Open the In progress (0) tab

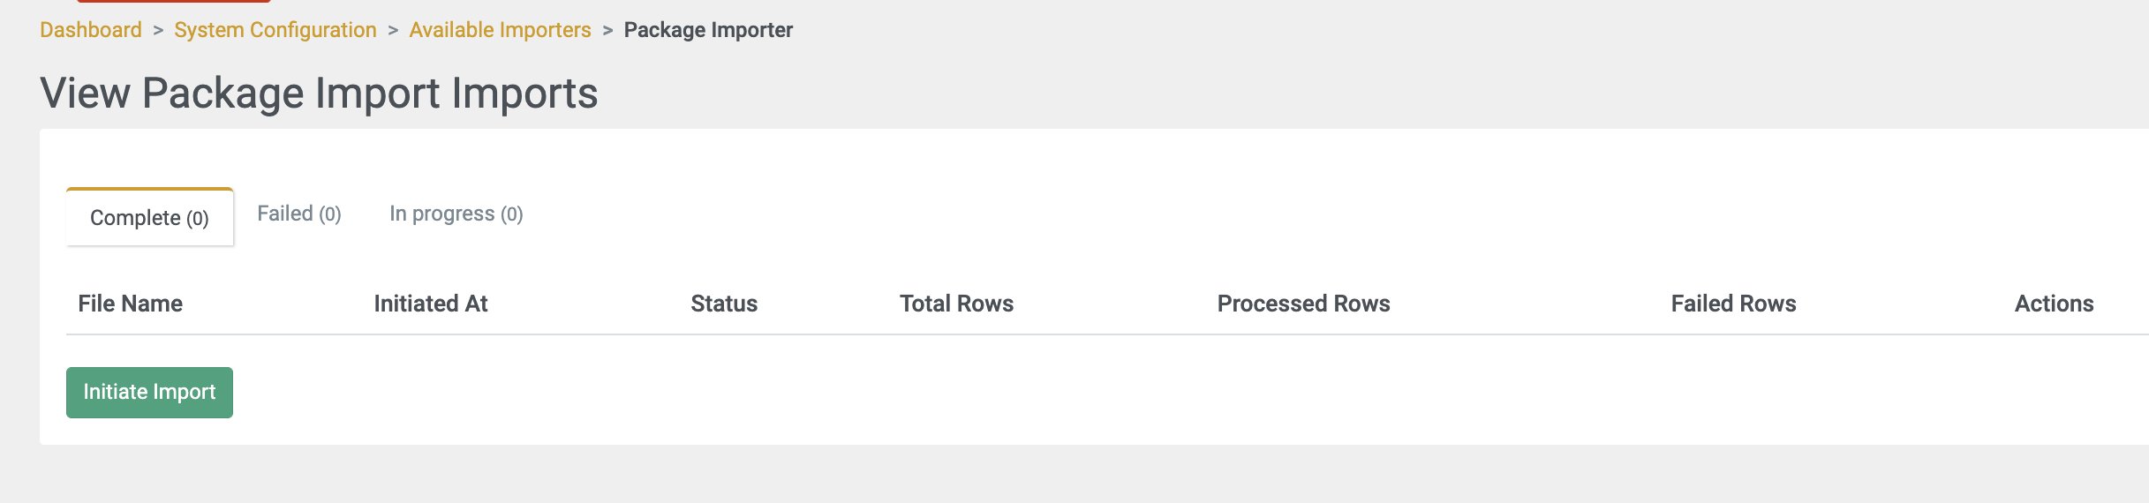[456, 214]
